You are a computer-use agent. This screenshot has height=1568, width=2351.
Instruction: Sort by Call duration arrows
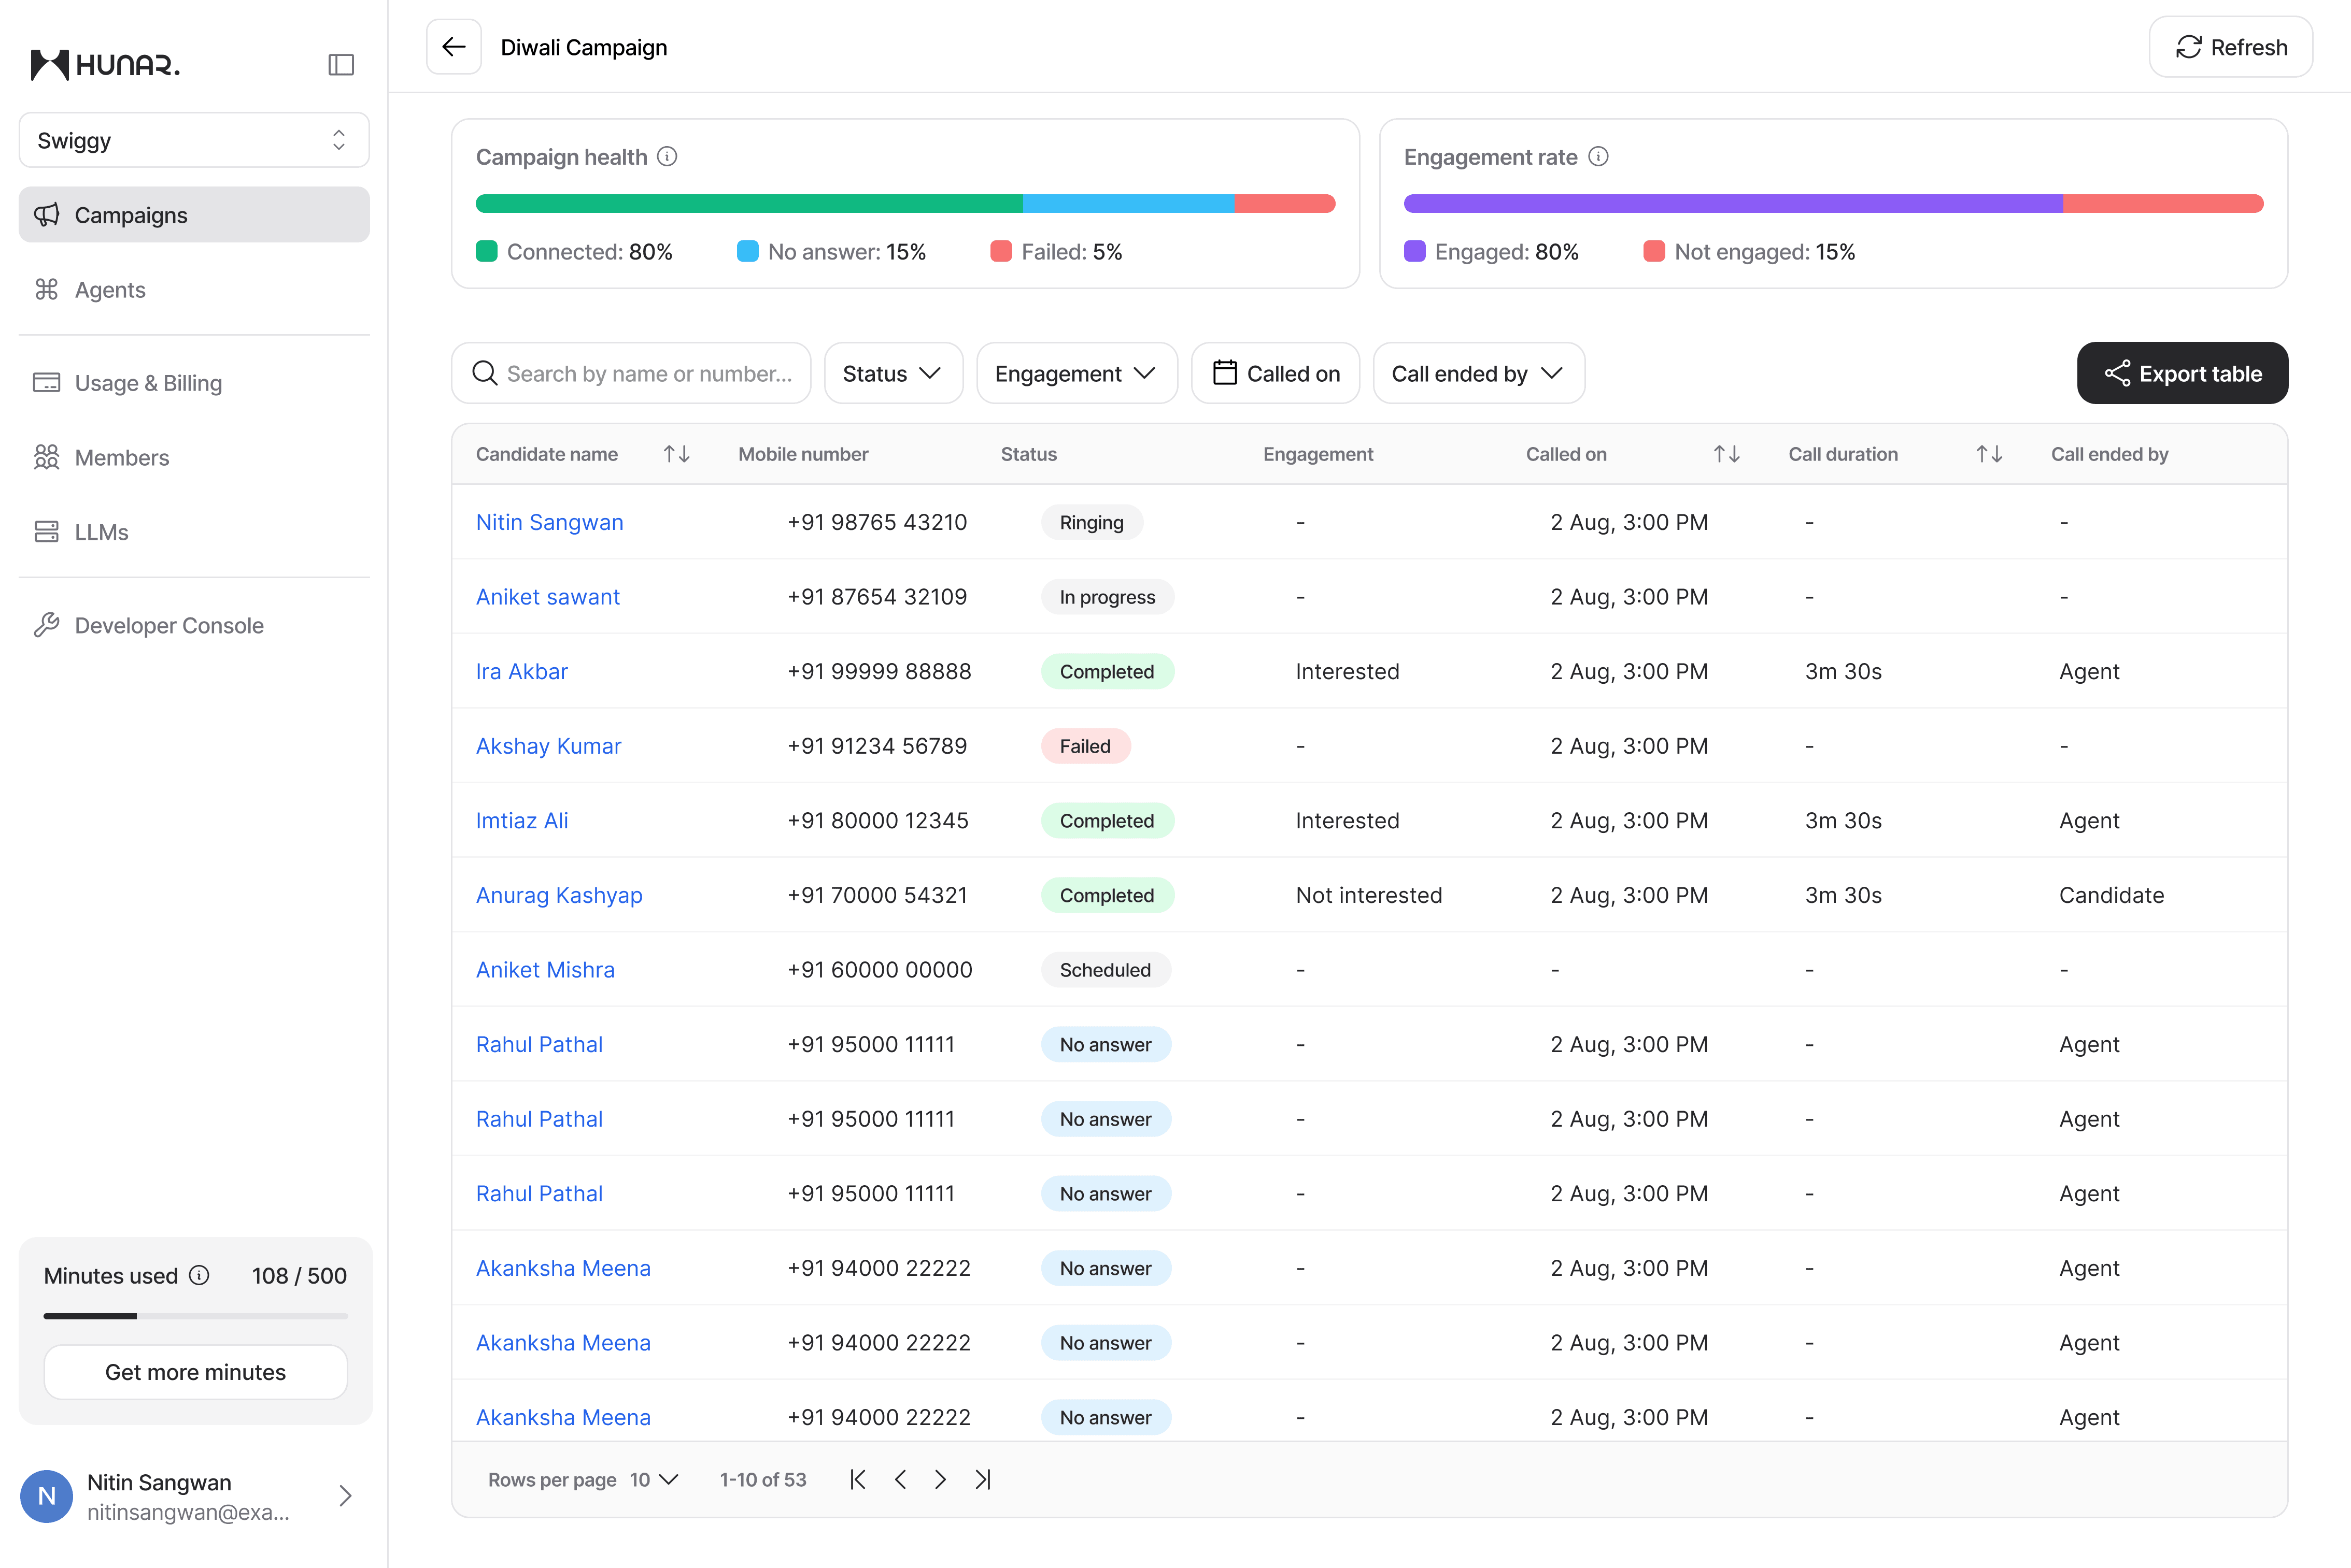pyautogui.click(x=1989, y=454)
